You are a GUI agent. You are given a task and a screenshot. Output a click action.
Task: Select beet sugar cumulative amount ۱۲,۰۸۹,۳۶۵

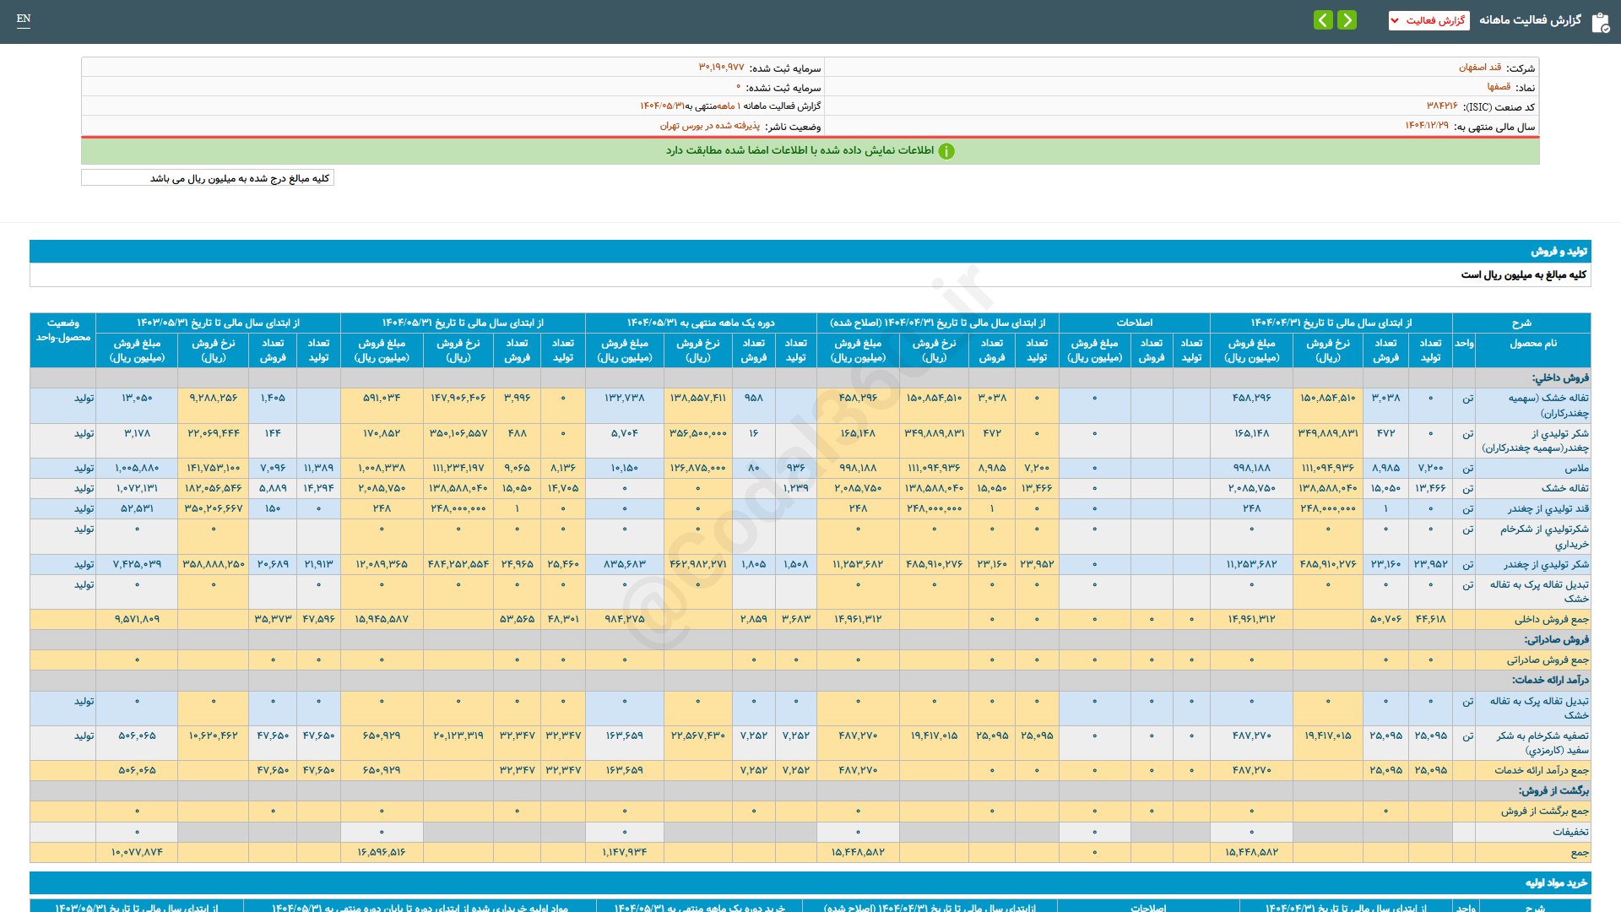(382, 564)
